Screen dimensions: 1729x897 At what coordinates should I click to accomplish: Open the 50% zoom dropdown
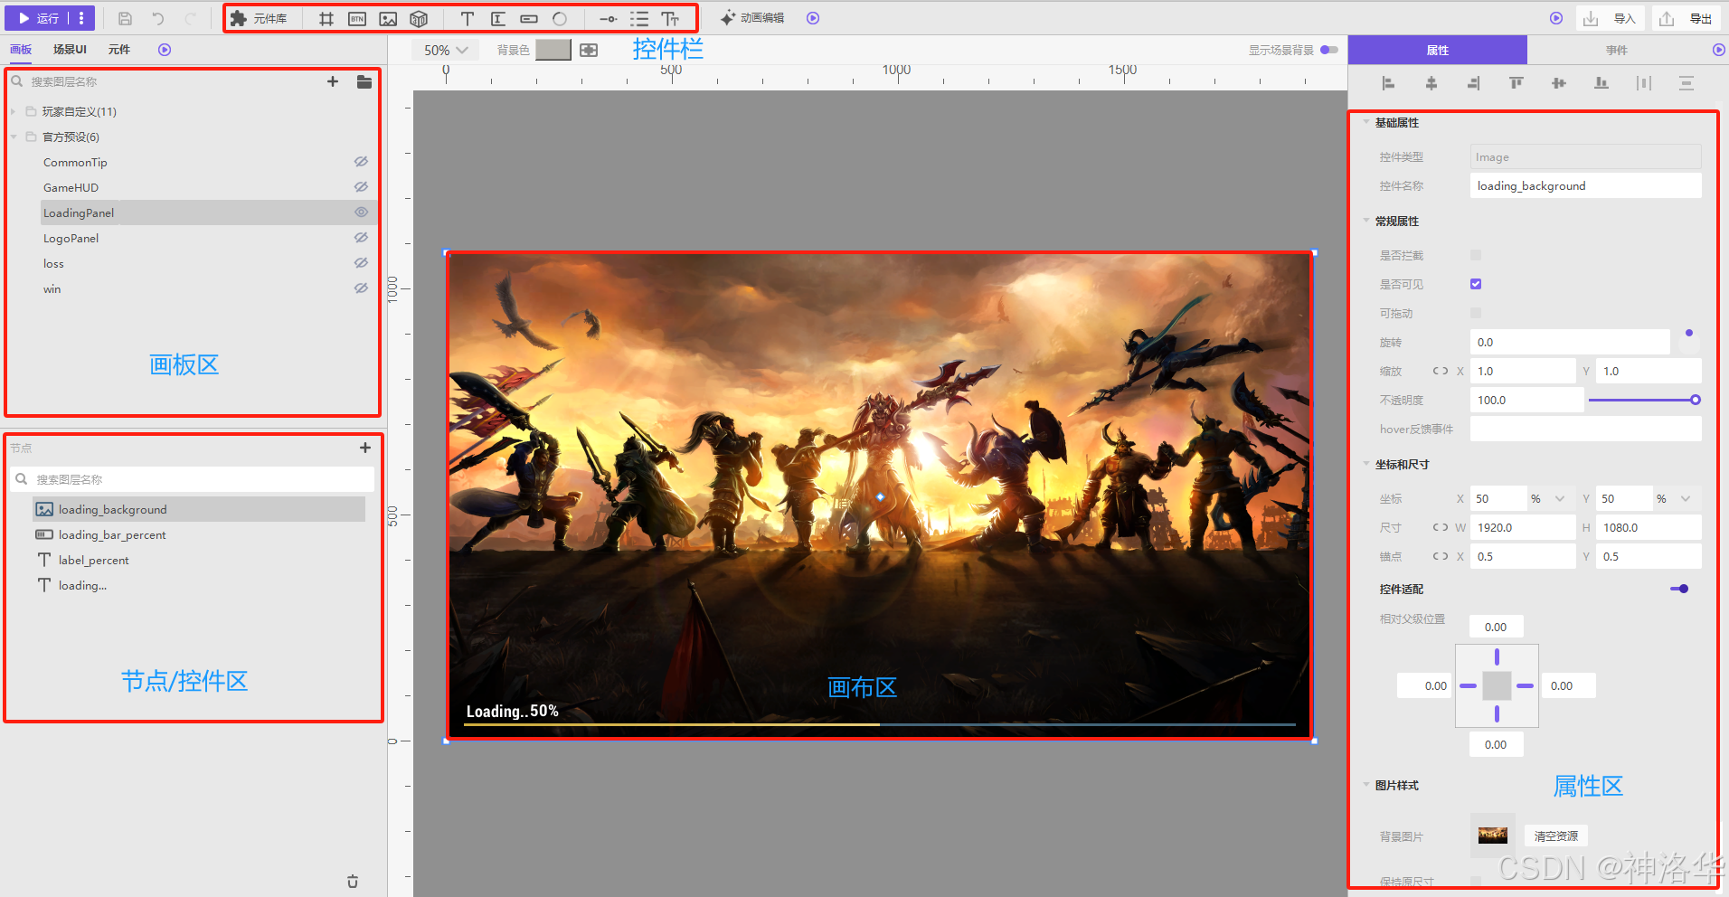[x=446, y=51]
